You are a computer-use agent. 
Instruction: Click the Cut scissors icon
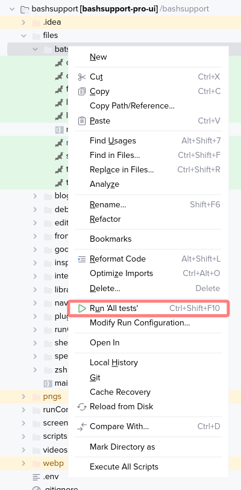coord(81,77)
